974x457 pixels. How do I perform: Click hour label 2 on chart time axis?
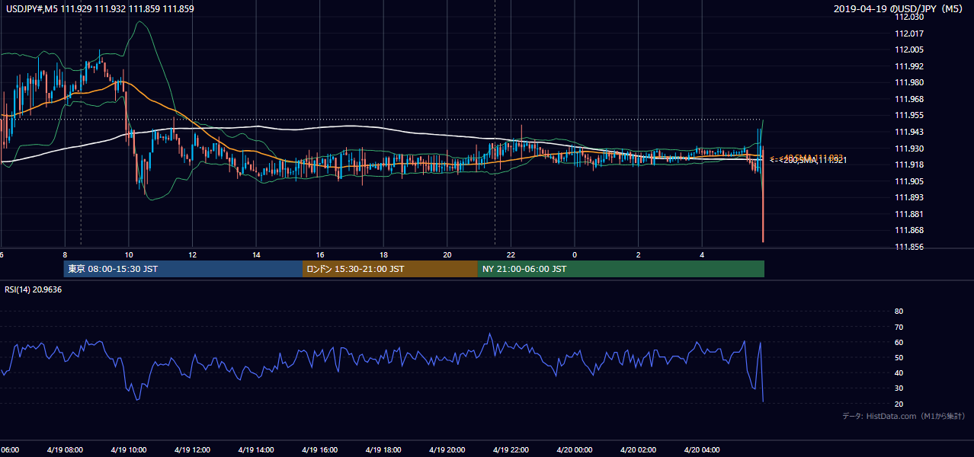pos(639,255)
